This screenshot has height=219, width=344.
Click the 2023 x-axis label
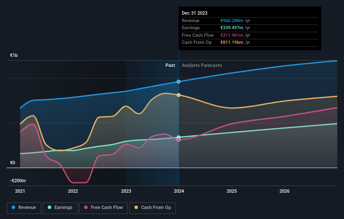126,191
